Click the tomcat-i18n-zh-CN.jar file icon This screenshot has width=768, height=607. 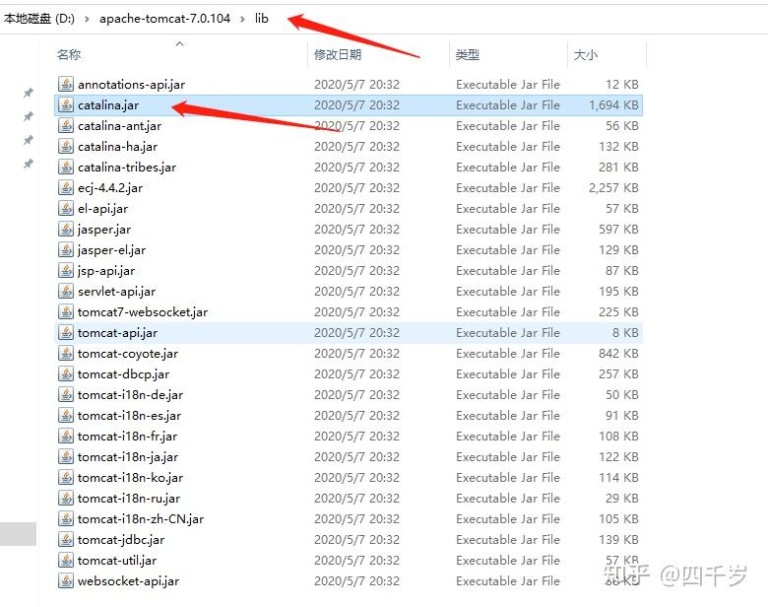click(x=66, y=518)
